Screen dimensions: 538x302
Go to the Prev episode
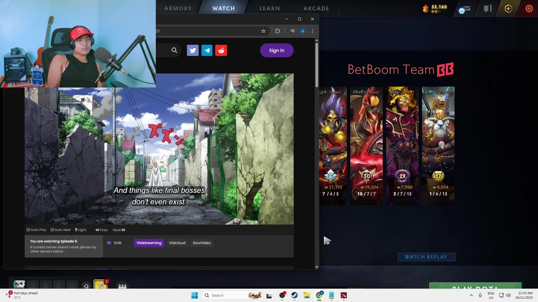102,230
